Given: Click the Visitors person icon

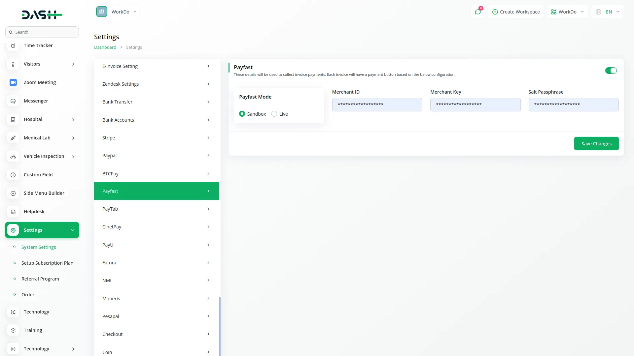Looking at the screenshot, I should click(13, 64).
